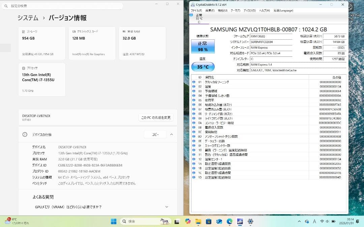Open Microsoft Edge from the taskbar
This screenshot has height=227, width=364.
tap(230, 221)
